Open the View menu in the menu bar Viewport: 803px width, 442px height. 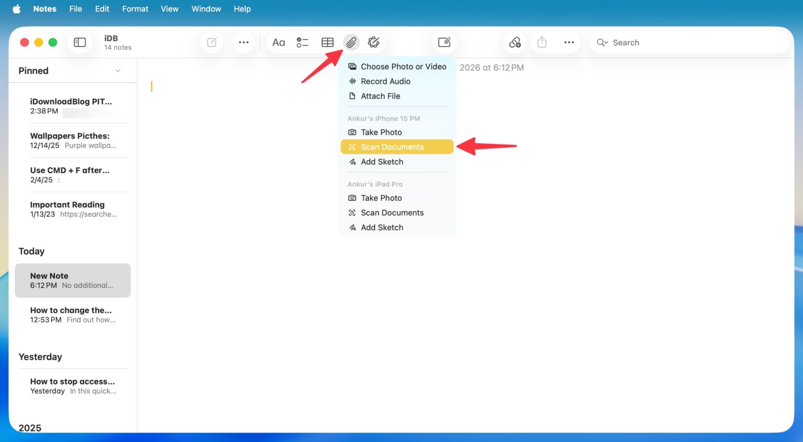[x=169, y=9]
